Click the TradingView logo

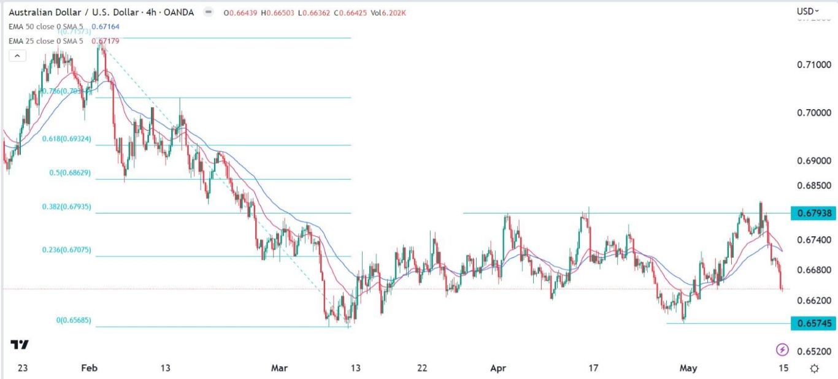(x=20, y=345)
